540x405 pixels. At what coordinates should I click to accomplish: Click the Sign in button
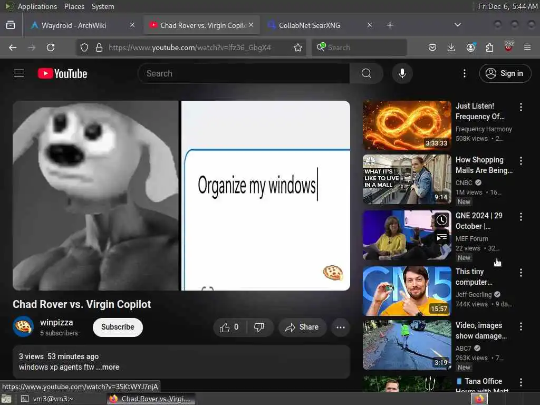[505, 73]
